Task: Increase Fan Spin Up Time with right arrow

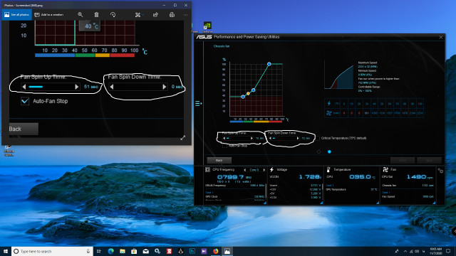Action: click(x=252, y=139)
